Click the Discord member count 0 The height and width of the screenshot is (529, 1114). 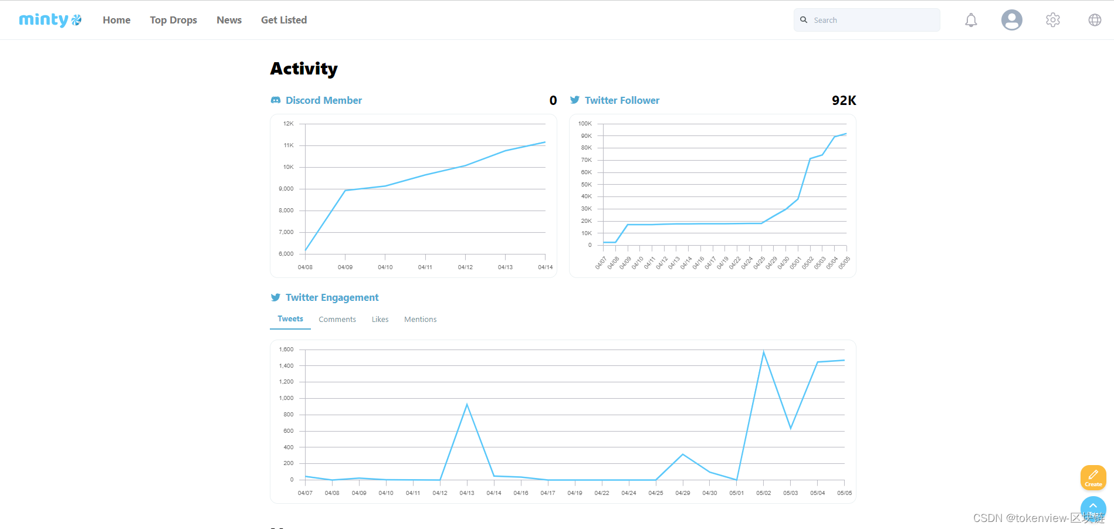(553, 100)
